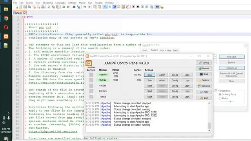Select the On losing focus radio button
The image size is (251, 141).
click(x=220, y=94)
